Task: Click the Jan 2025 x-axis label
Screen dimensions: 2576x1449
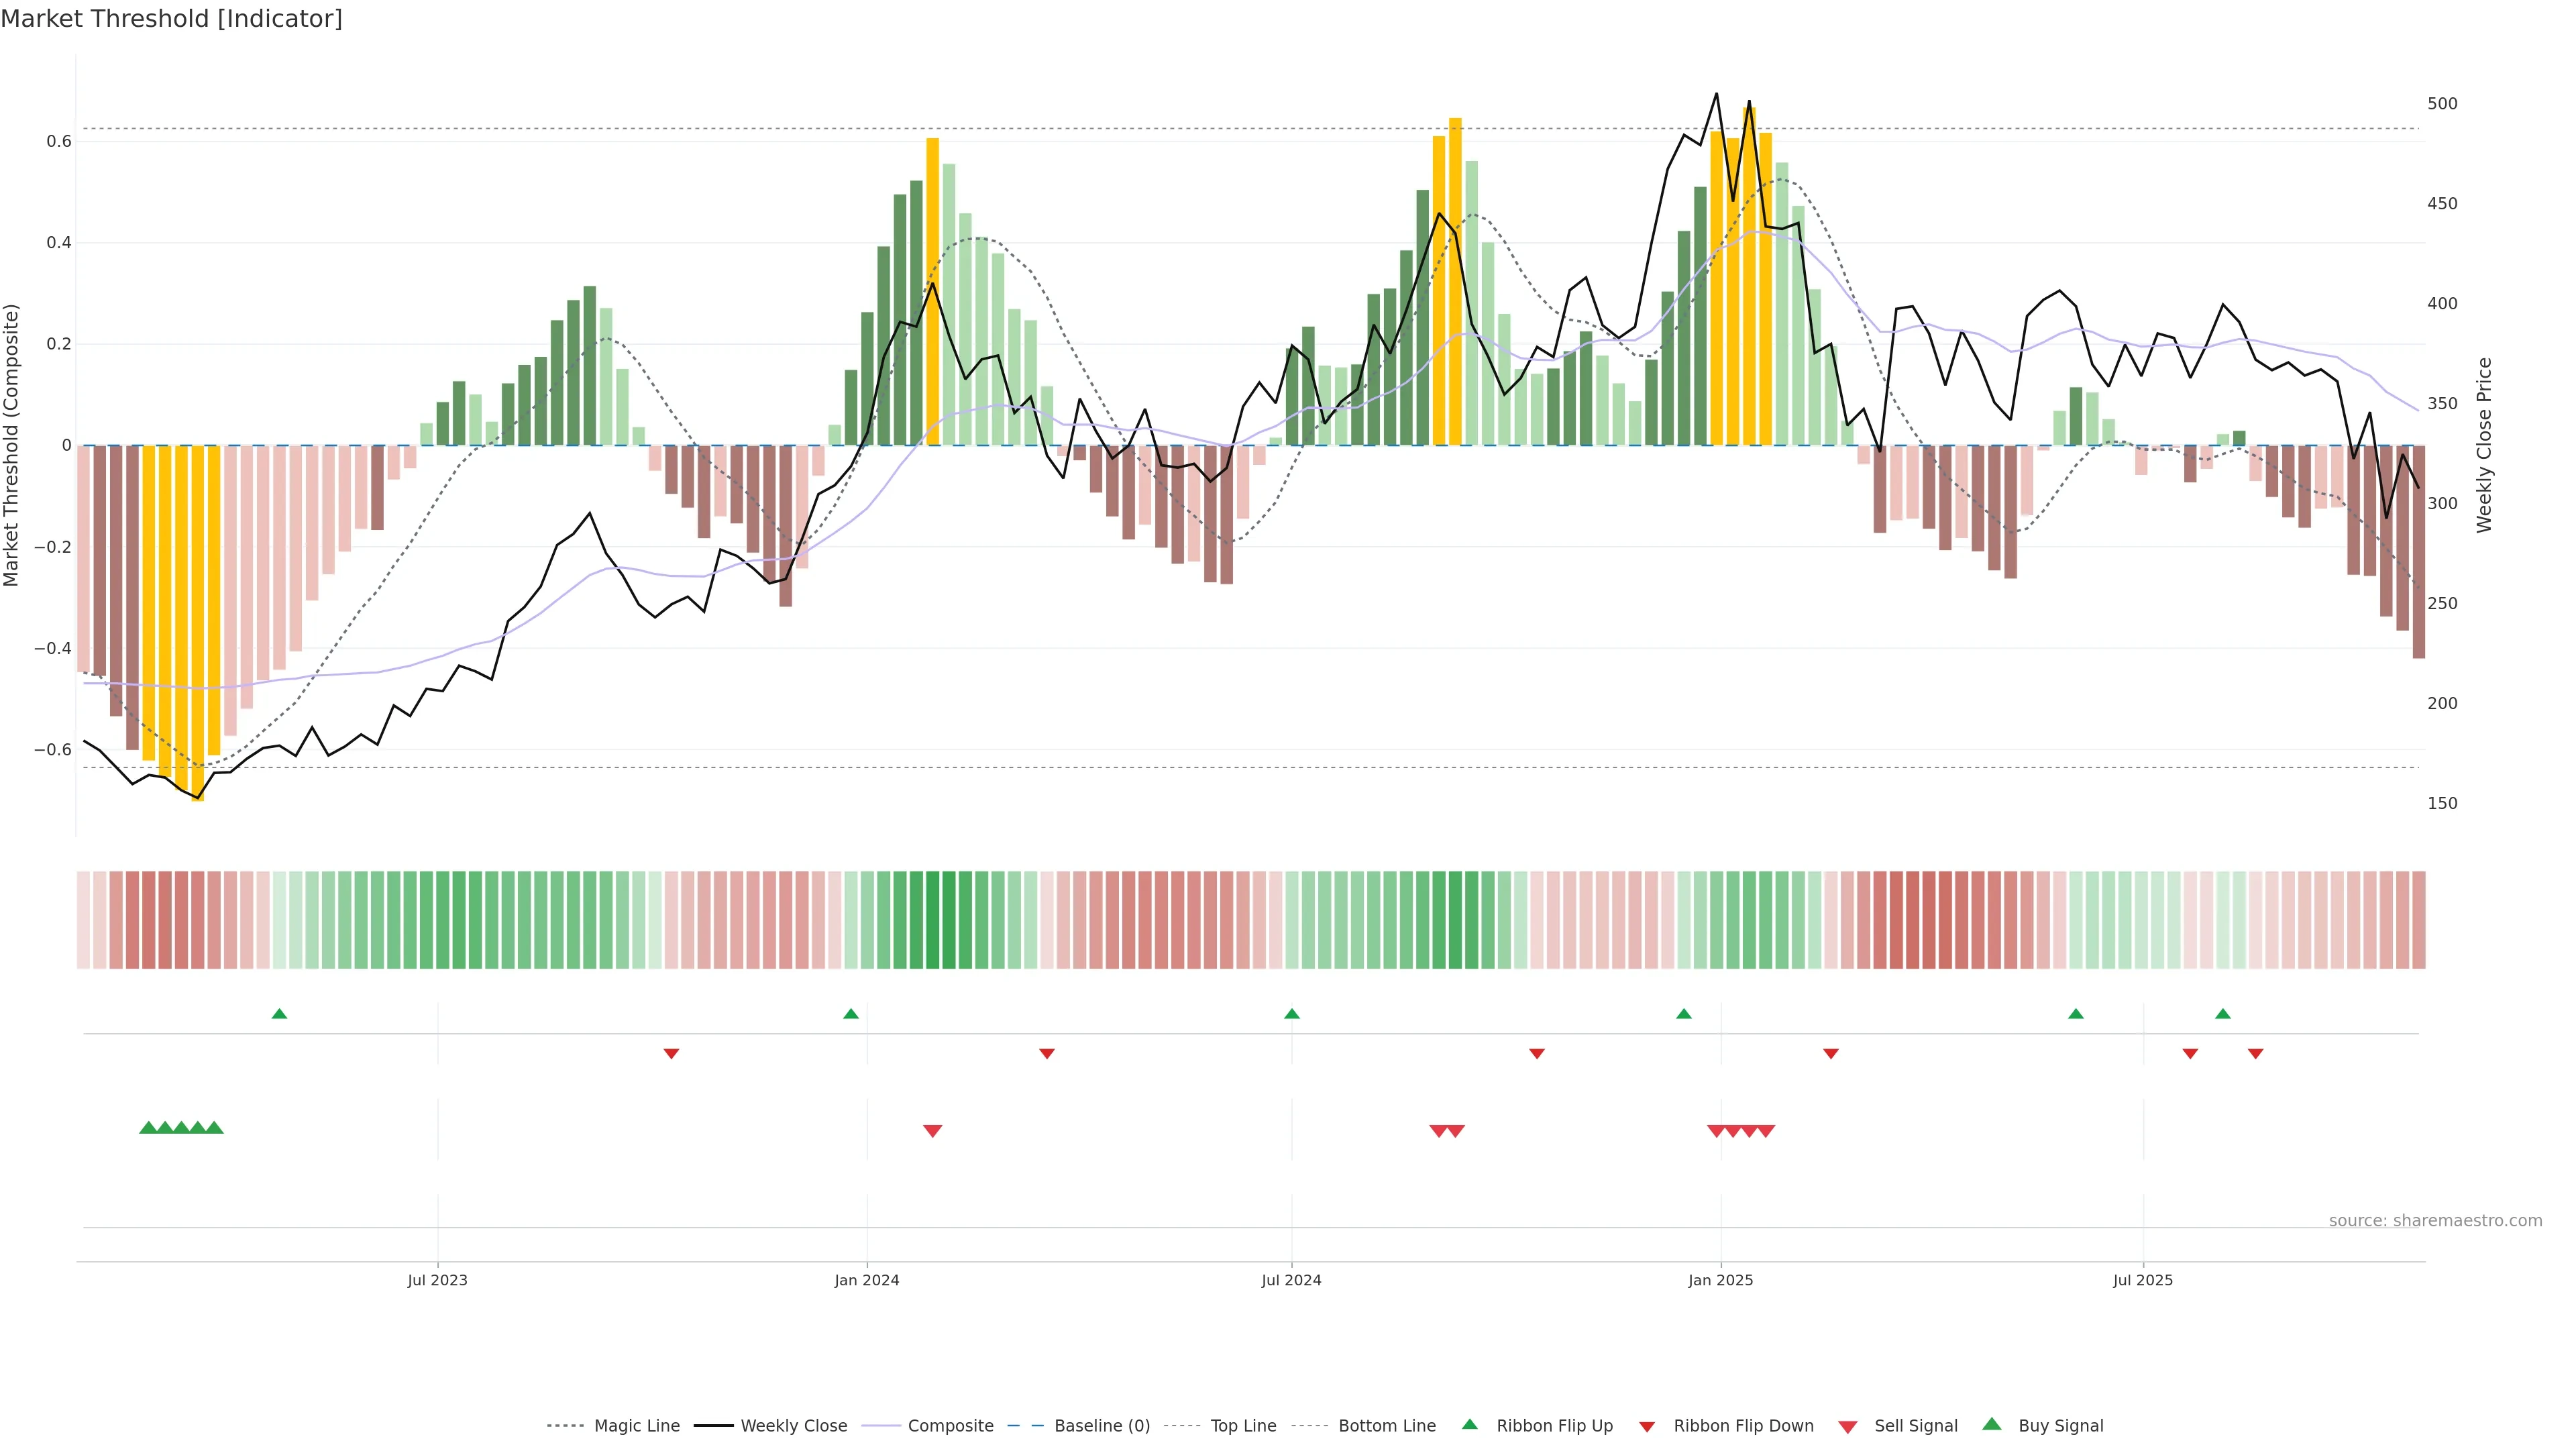Action: pyautogui.click(x=1720, y=1280)
